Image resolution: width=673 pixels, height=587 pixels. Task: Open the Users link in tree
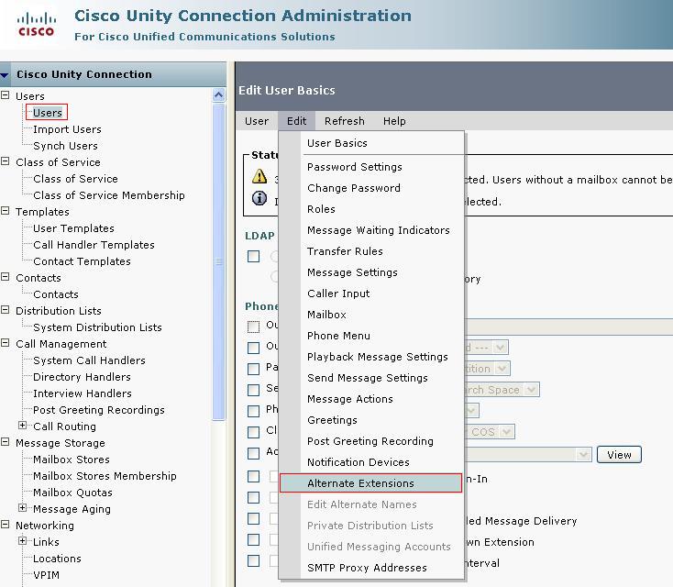(x=47, y=113)
